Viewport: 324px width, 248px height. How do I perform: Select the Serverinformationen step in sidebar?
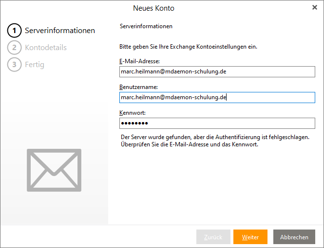pos(60,31)
